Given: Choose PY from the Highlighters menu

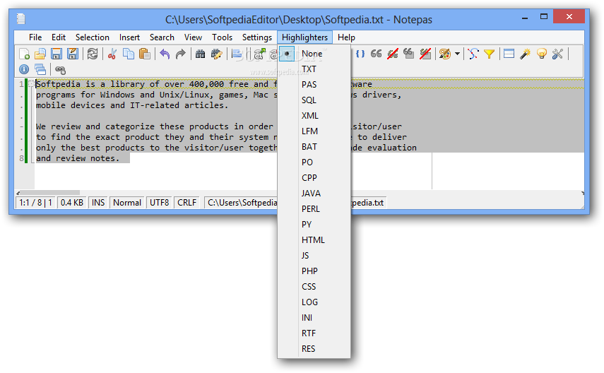Looking at the screenshot, I should coord(314,224).
